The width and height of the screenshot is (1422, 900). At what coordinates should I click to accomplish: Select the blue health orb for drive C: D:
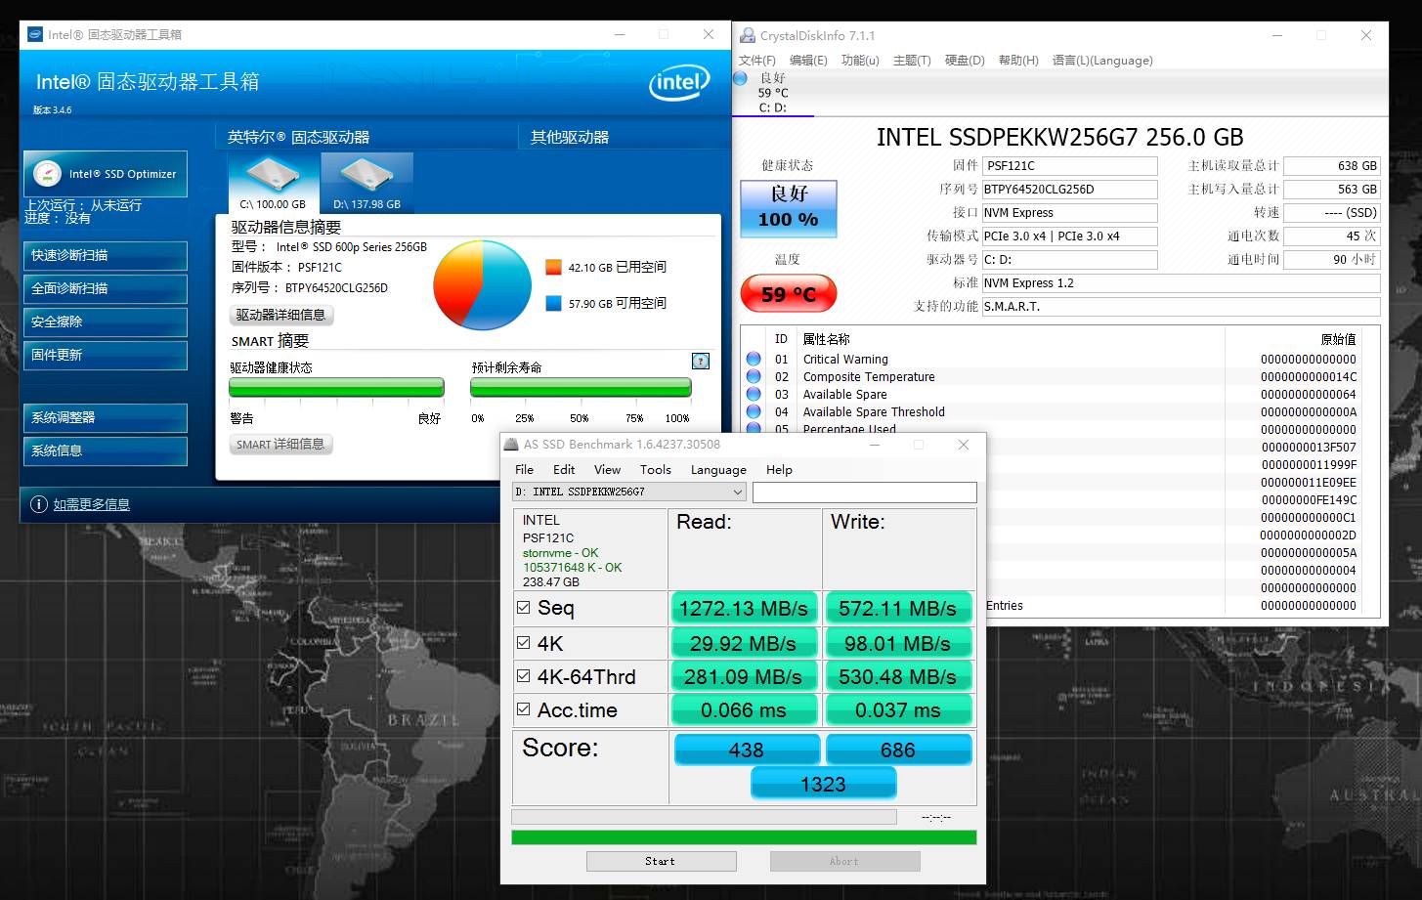(x=740, y=78)
